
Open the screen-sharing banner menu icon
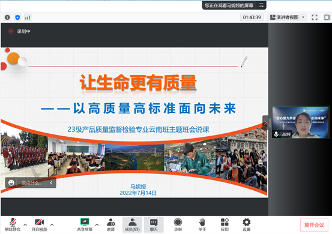261,5
